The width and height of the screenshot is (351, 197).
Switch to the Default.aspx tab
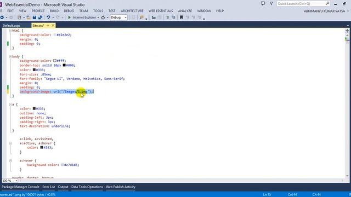tap(12, 26)
